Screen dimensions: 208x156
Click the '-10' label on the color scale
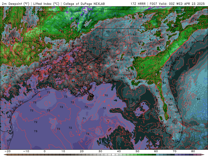[x=26, y=151]
